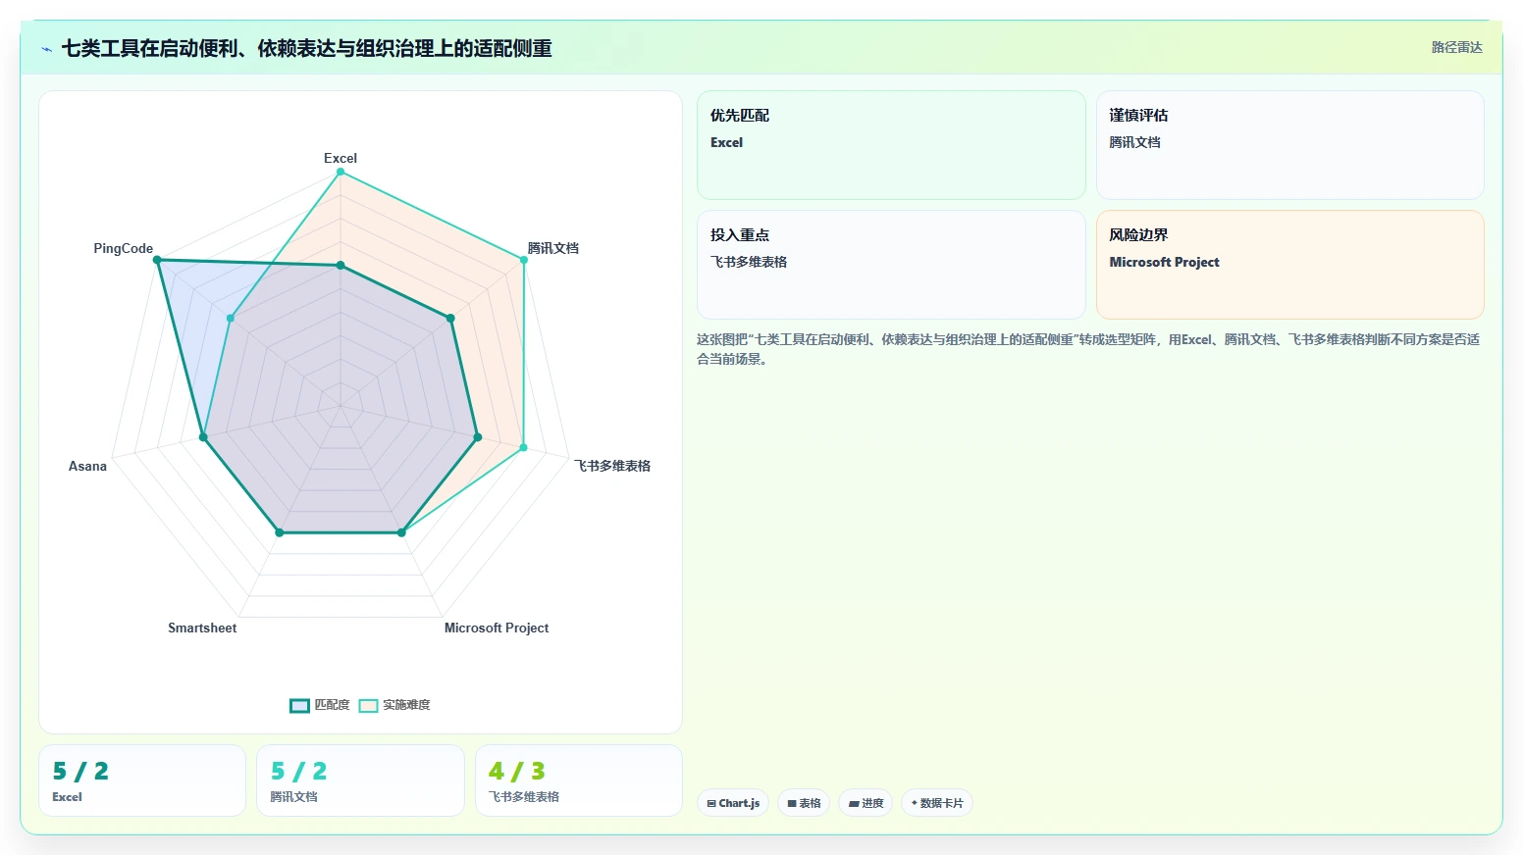Click Microsoft Project text in 风险边界 card

point(1164,262)
